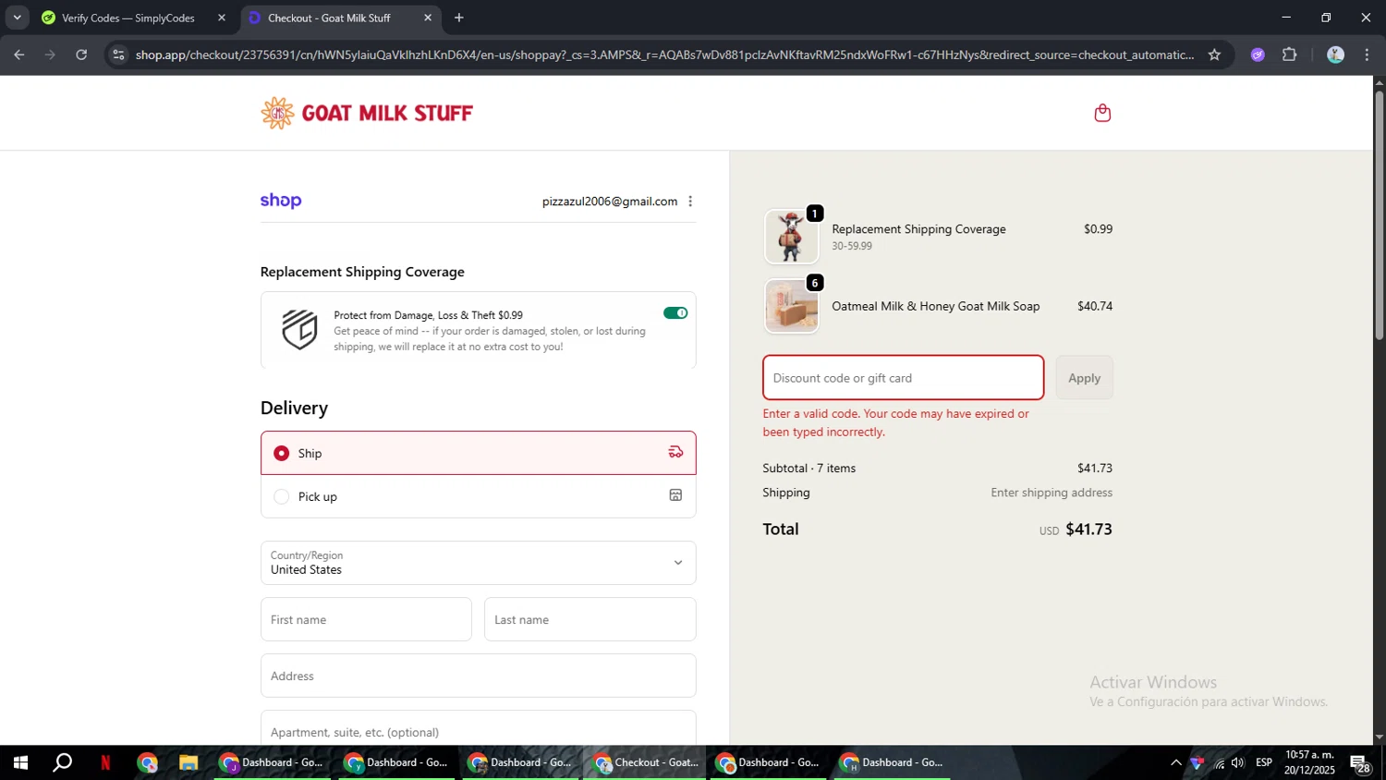Select the Pick up delivery option
Viewport: 1386px width, 780px height.
click(x=478, y=496)
